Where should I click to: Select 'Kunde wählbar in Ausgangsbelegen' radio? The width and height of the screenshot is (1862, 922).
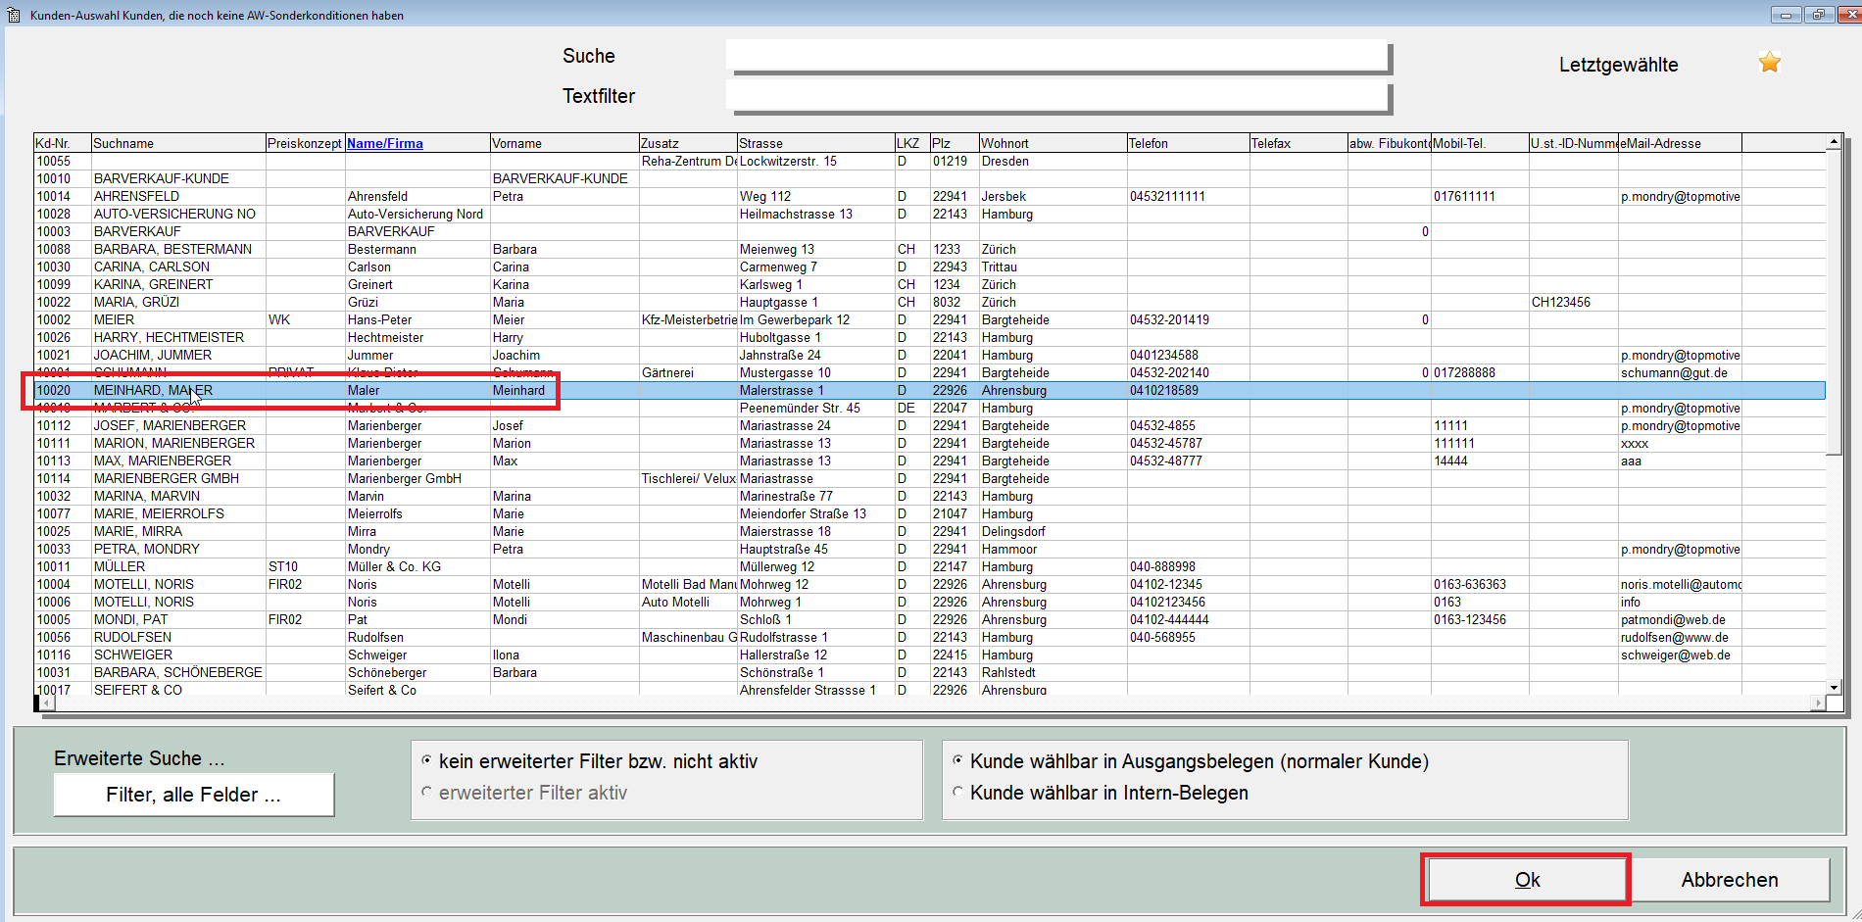coord(957,760)
